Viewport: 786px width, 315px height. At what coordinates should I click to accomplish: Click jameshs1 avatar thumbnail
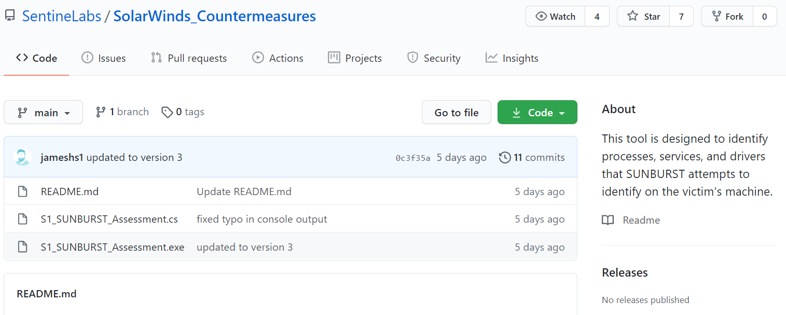tap(22, 157)
